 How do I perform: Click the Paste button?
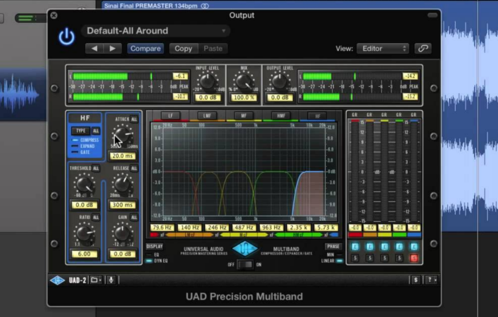[213, 49]
